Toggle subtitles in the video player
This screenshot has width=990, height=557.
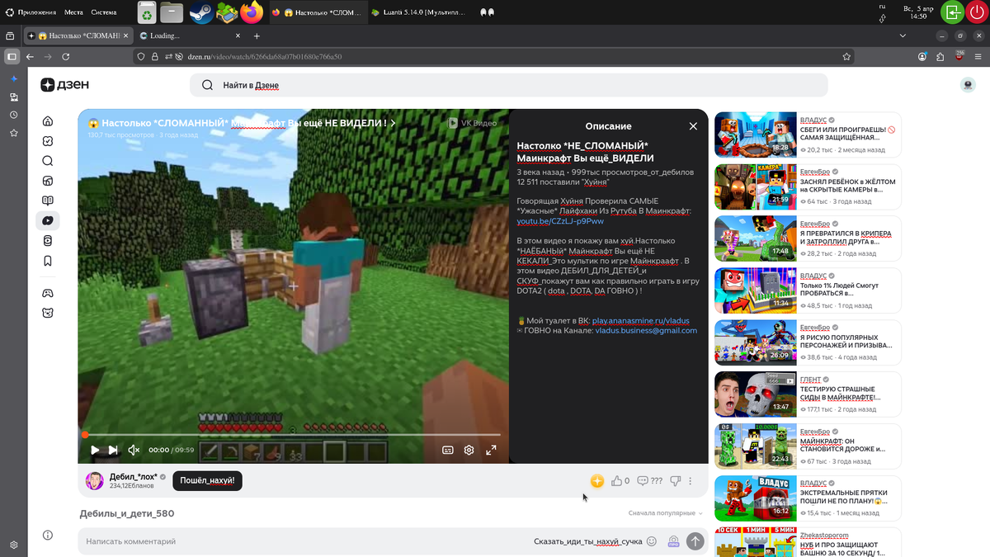pos(448,450)
